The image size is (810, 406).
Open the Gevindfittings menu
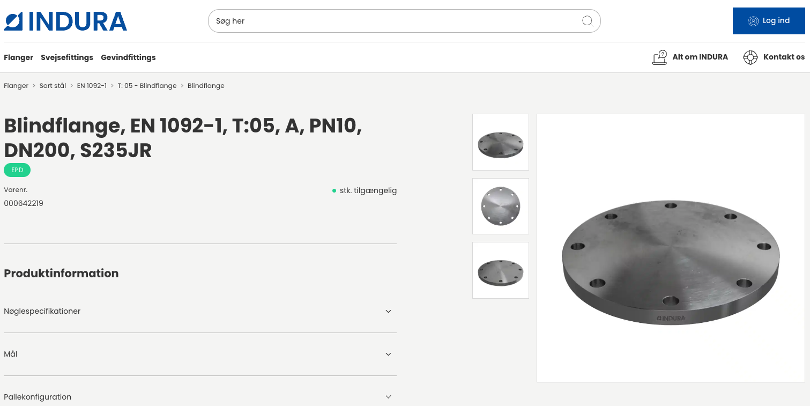coord(128,57)
